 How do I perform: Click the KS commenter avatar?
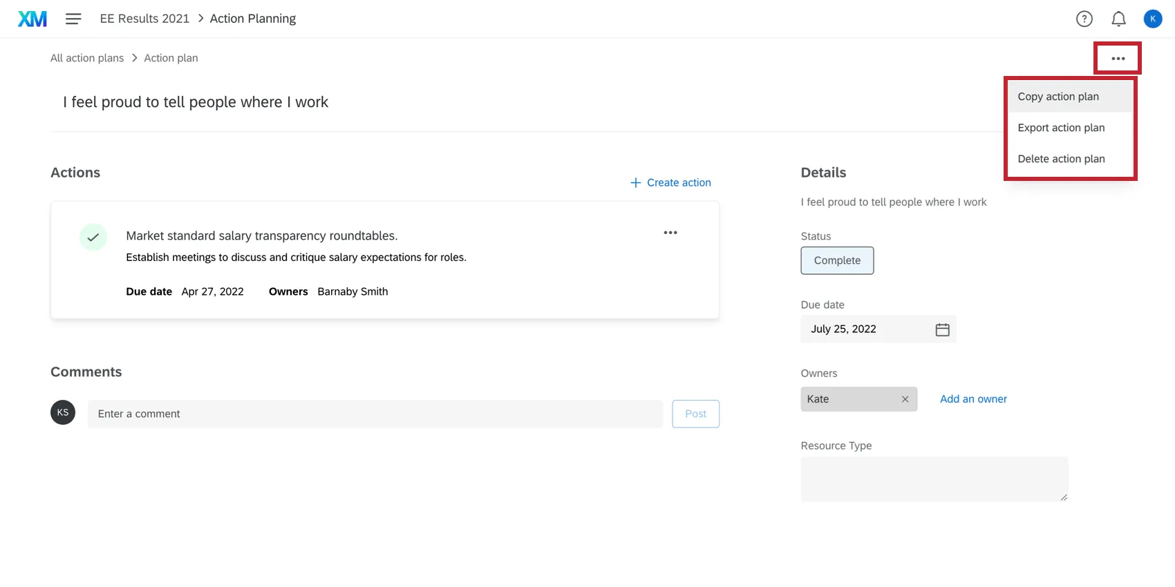pos(63,412)
